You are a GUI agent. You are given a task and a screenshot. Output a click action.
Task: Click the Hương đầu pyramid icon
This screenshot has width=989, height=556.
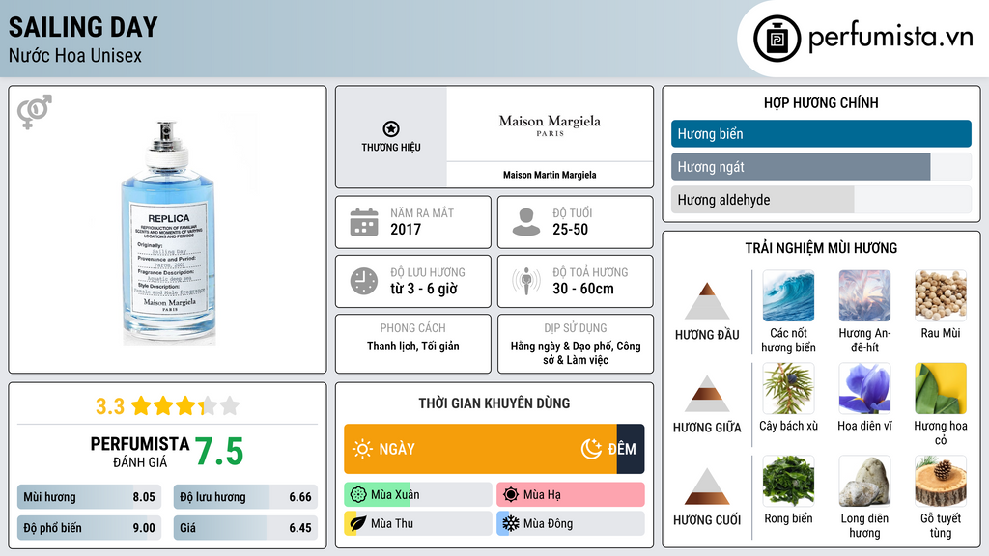point(707,301)
